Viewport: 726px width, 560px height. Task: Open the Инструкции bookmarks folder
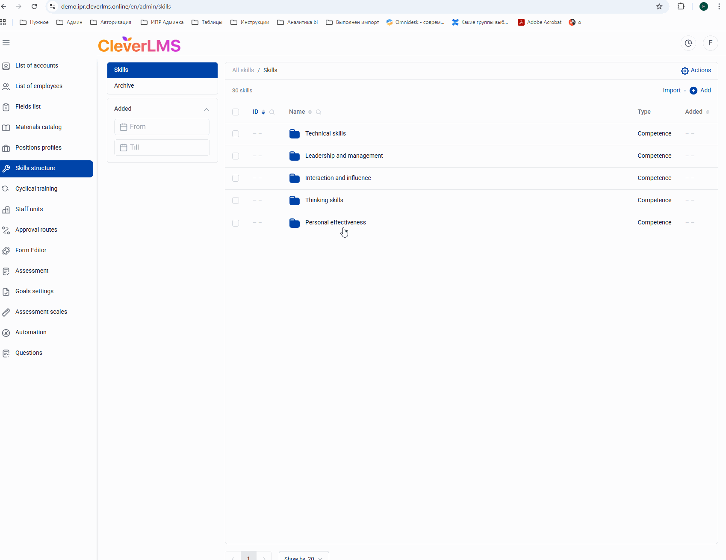250,22
